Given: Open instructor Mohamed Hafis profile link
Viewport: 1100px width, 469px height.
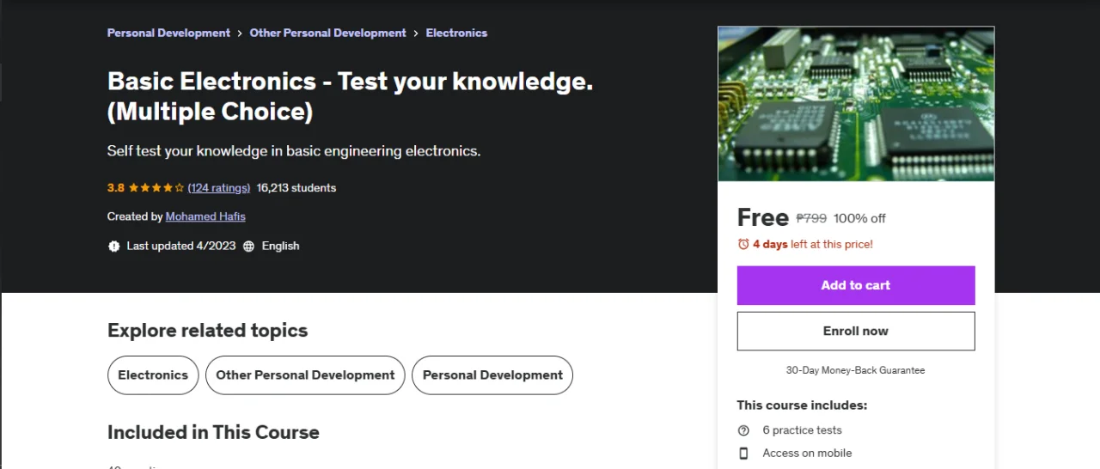Looking at the screenshot, I should click(205, 216).
